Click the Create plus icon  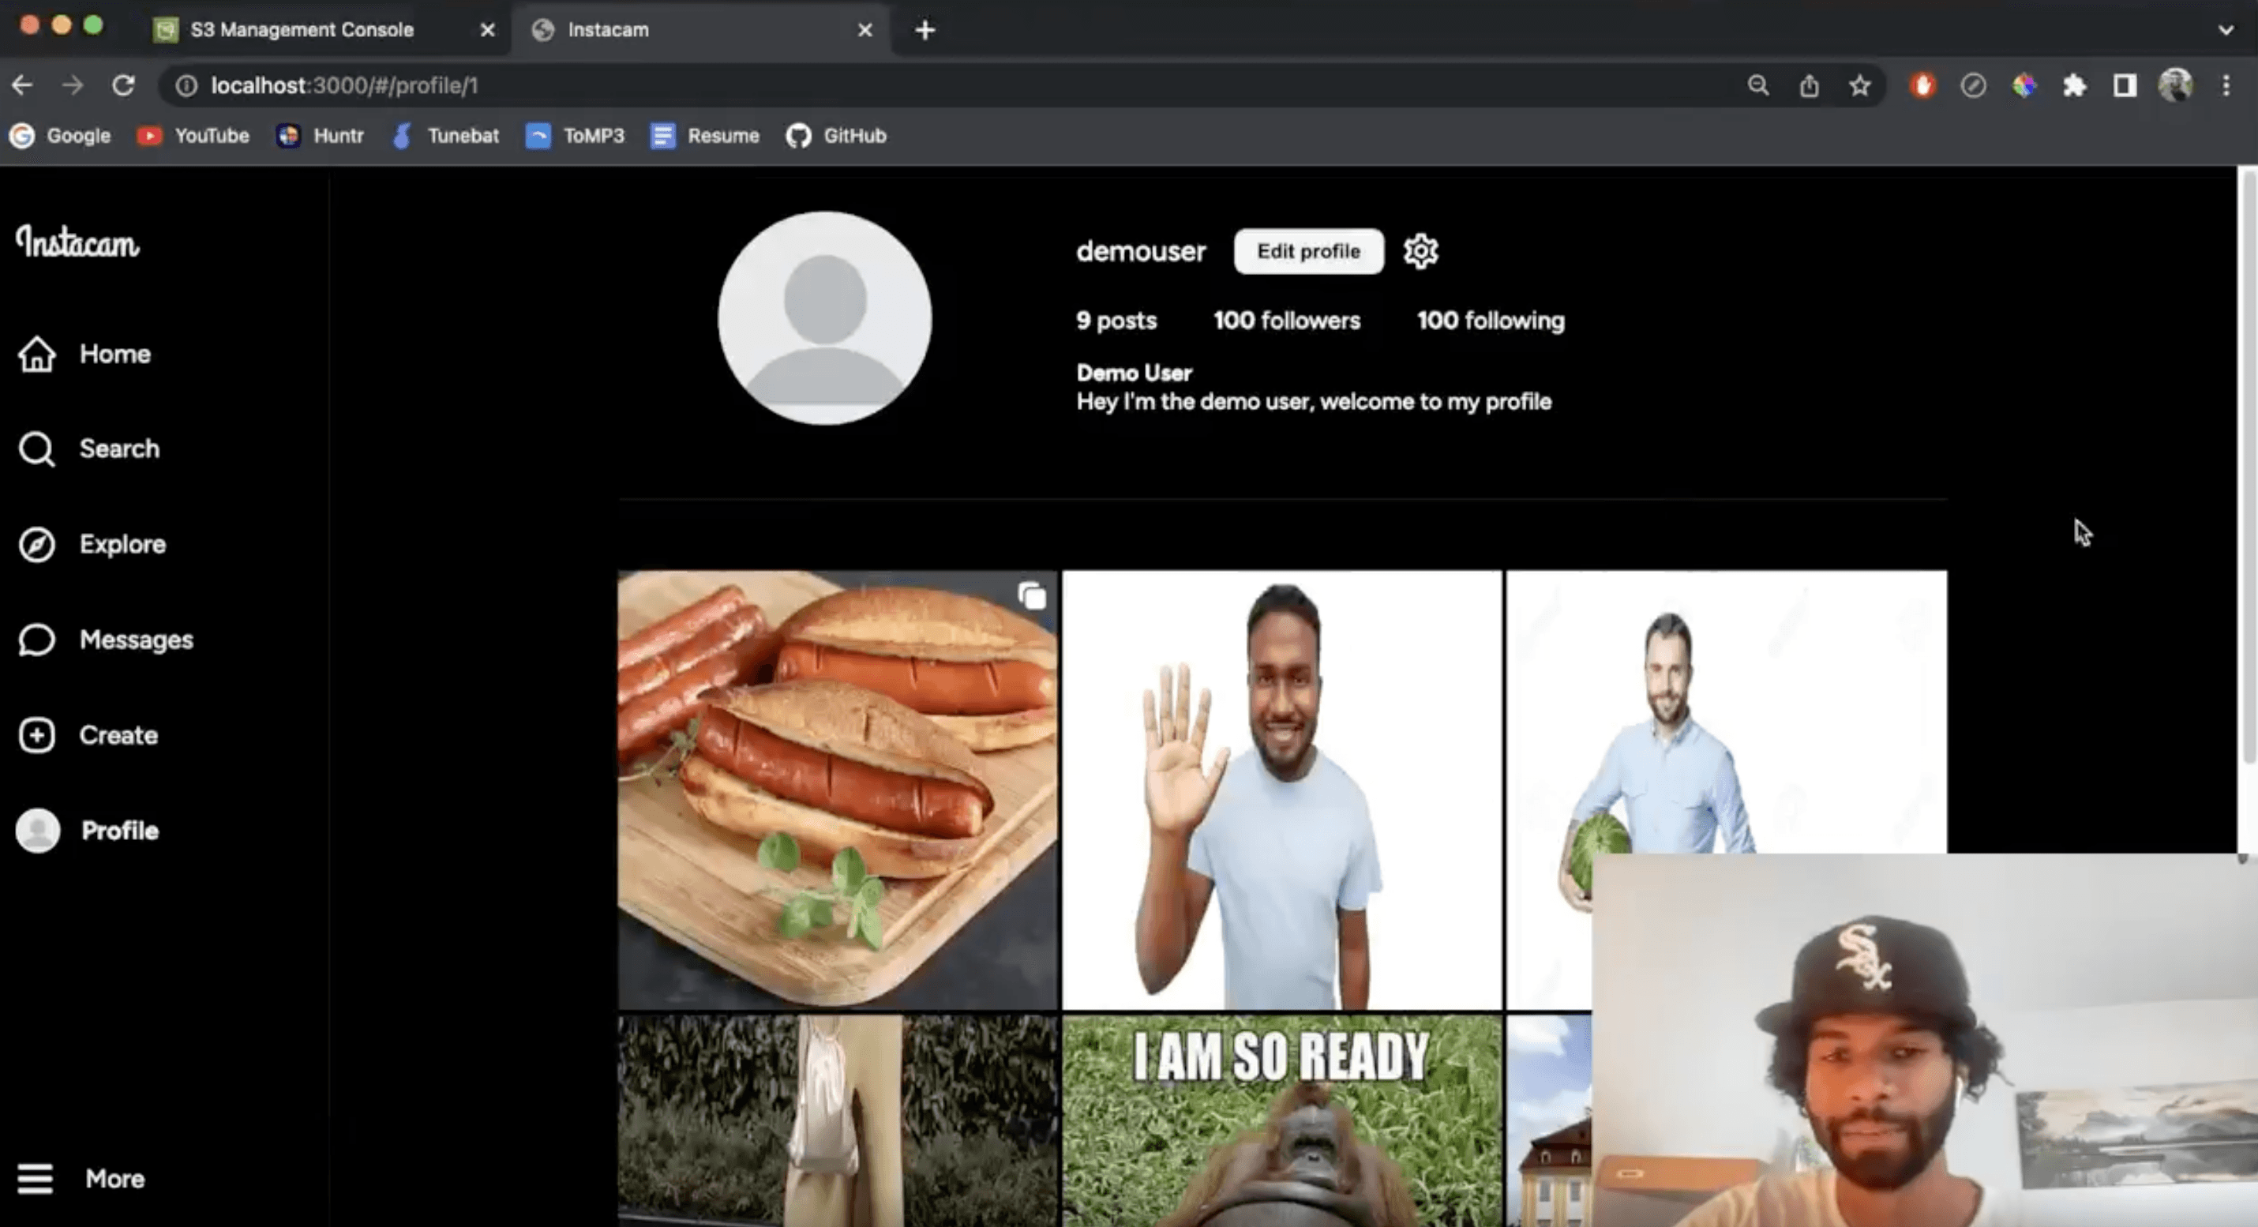tap(37, 735)
